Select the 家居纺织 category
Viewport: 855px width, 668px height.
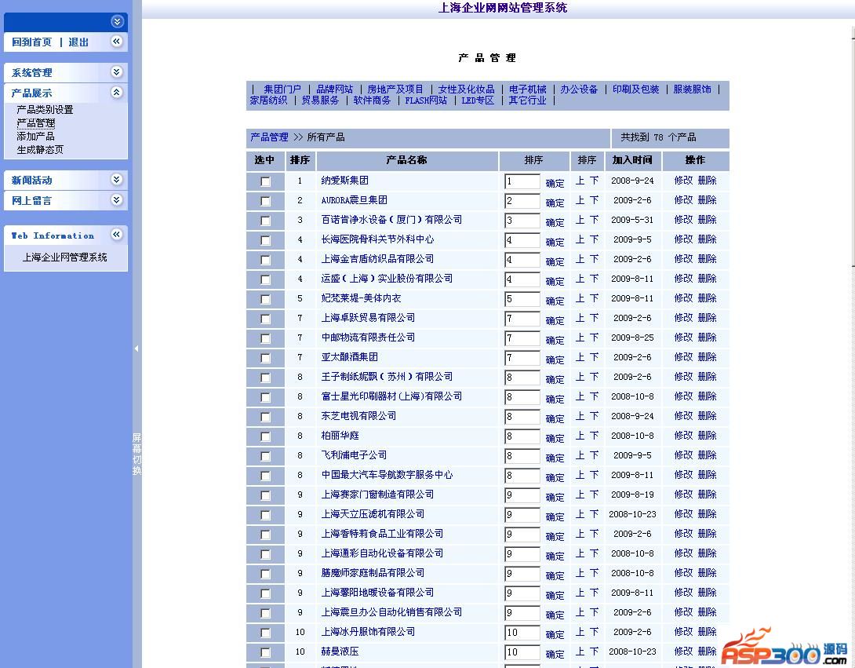tap(268, 100)
